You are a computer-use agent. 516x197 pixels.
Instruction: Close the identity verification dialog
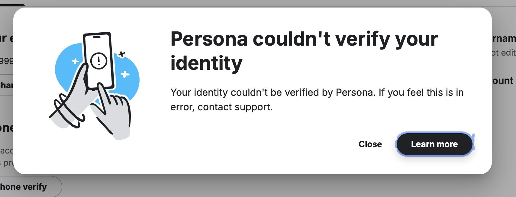point(370,144)
